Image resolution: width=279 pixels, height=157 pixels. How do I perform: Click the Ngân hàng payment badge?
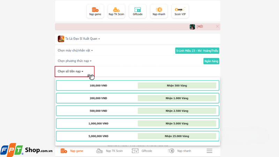pyautogui.click(x=211, y=61)
